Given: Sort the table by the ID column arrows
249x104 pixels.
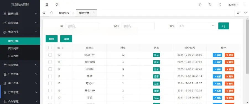Looking at the screenshot, I should (x=63, y=48).
